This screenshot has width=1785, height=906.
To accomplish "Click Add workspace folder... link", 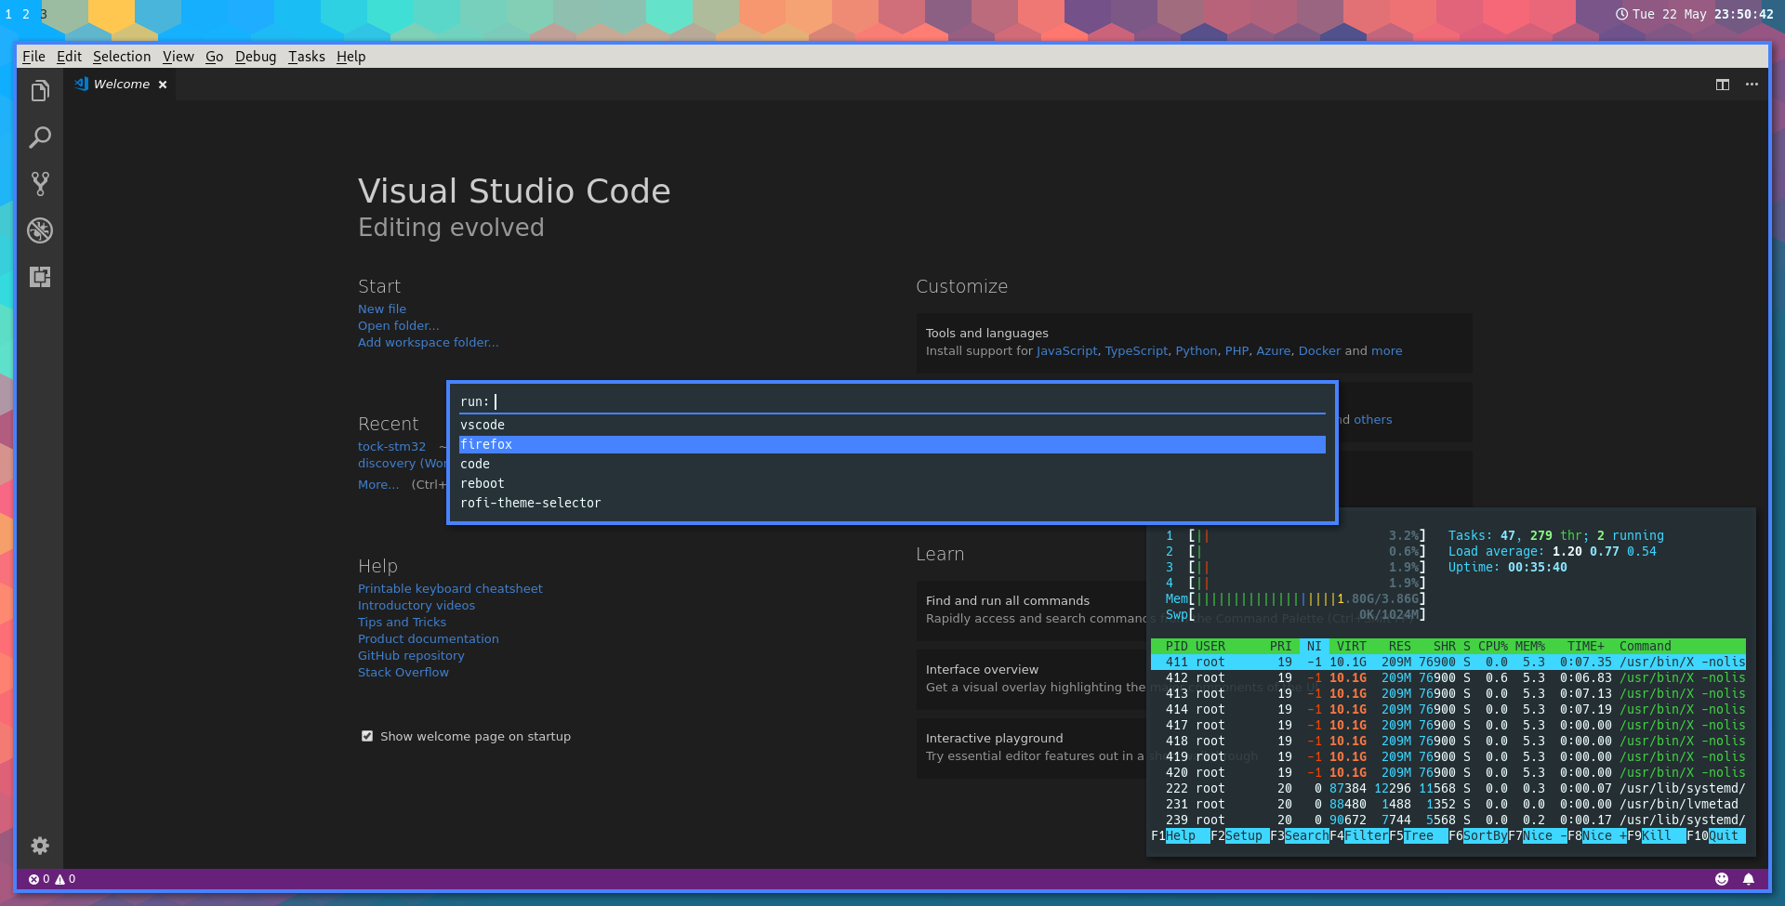I will click(428, 343).
